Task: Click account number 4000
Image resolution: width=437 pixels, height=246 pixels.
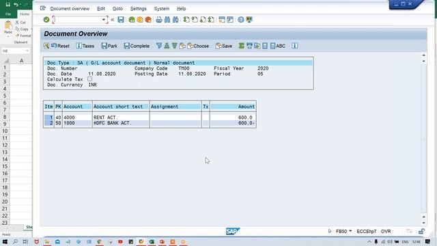Action: click(69, 118)
